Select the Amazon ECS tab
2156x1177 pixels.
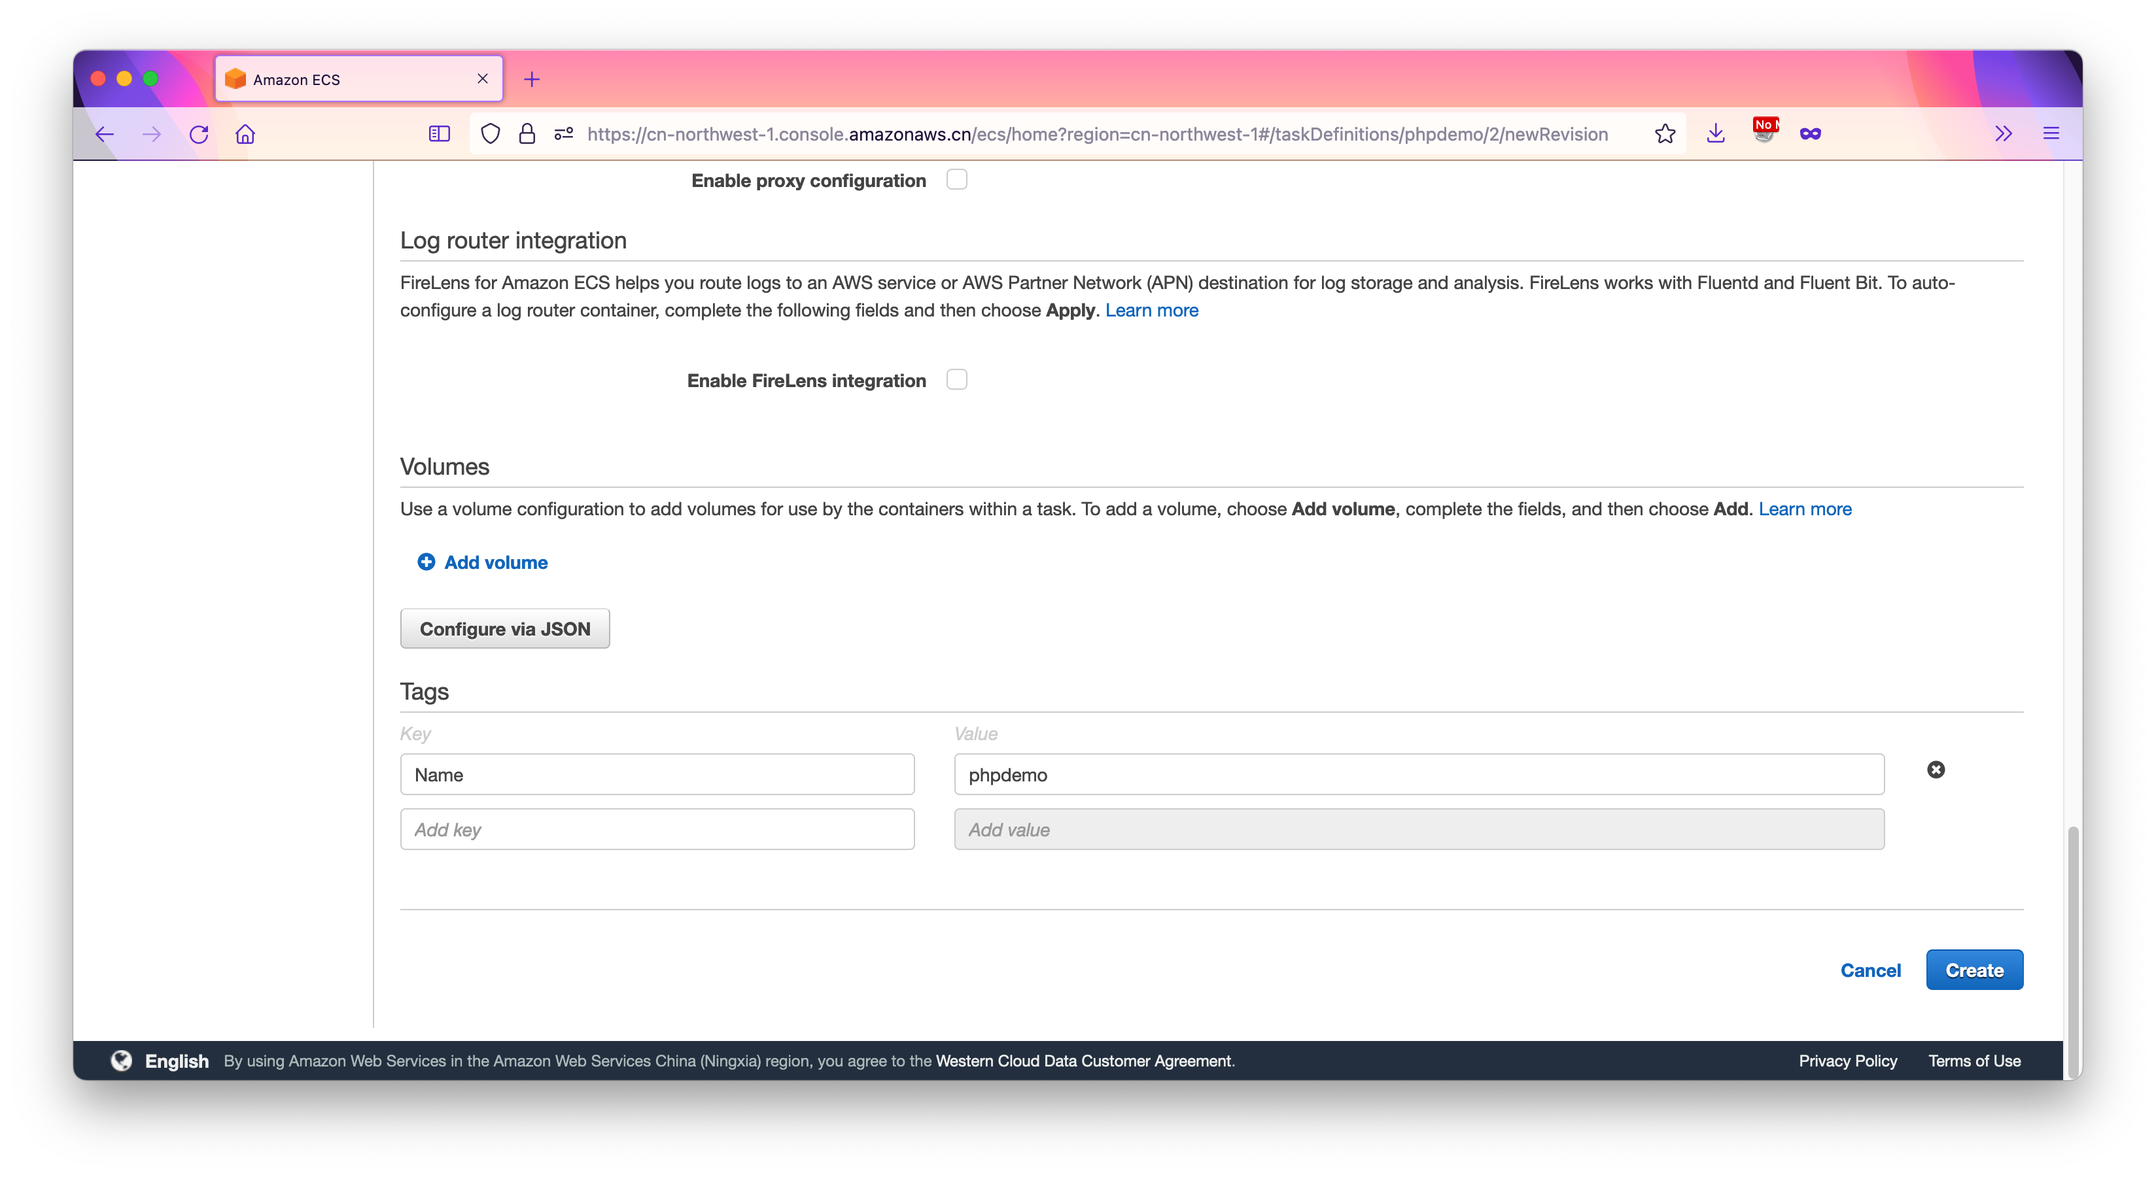pyautogui.click(x=359, y=78)
